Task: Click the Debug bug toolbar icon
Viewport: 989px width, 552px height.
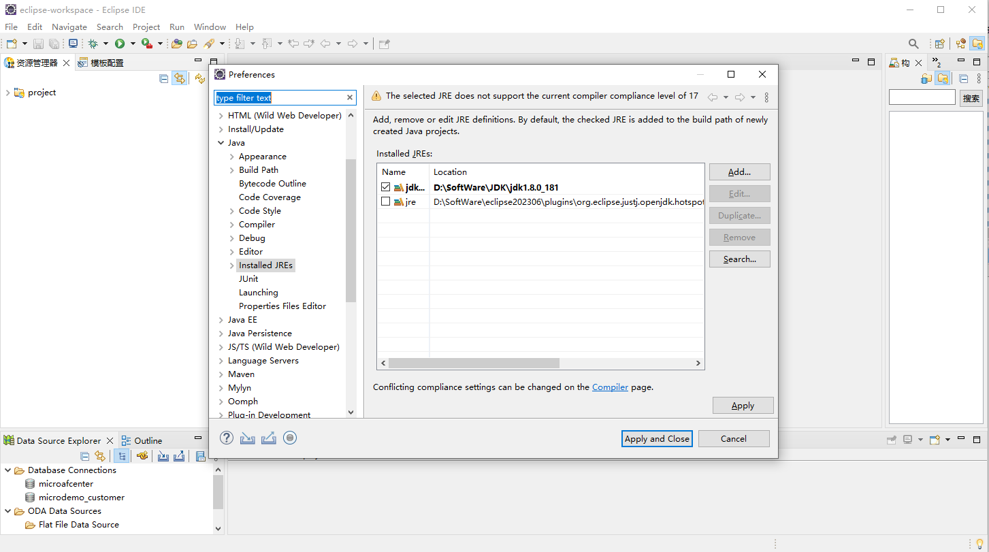Action: click(93, 44)
